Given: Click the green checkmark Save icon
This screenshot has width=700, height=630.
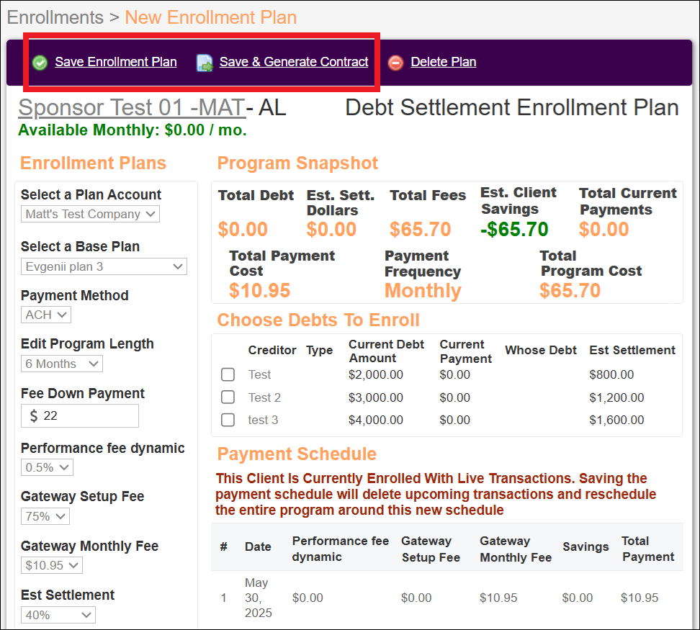Looking at the screenshot, I should (x=40, y=63).
